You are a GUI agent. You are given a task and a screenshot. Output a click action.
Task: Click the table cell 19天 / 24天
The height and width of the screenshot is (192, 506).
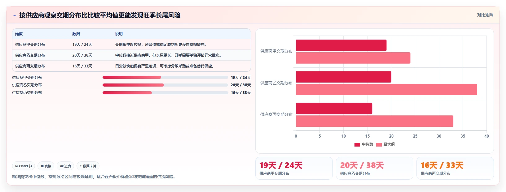(x=82, y=45)
